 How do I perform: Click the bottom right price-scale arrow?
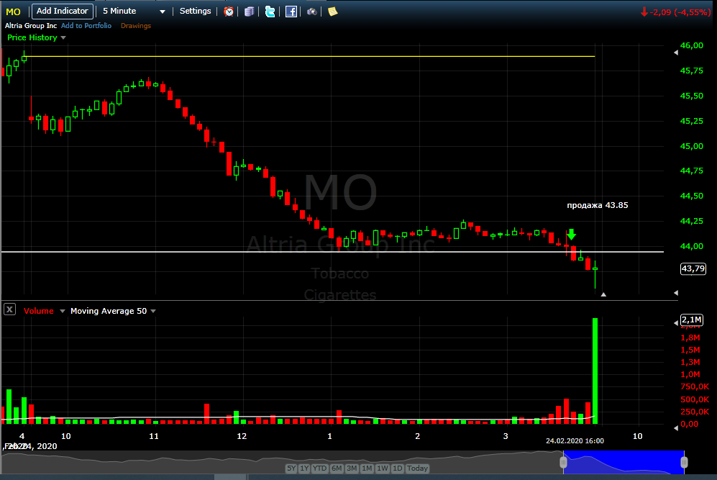point(676,293)
